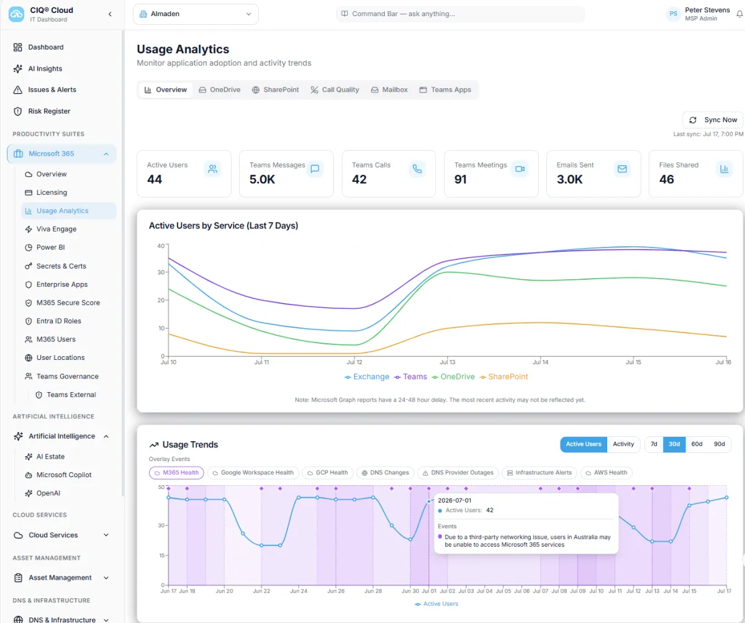The image size is (745, 623).
Task: Open the notifications bell icon
Action: click(739, 14)
